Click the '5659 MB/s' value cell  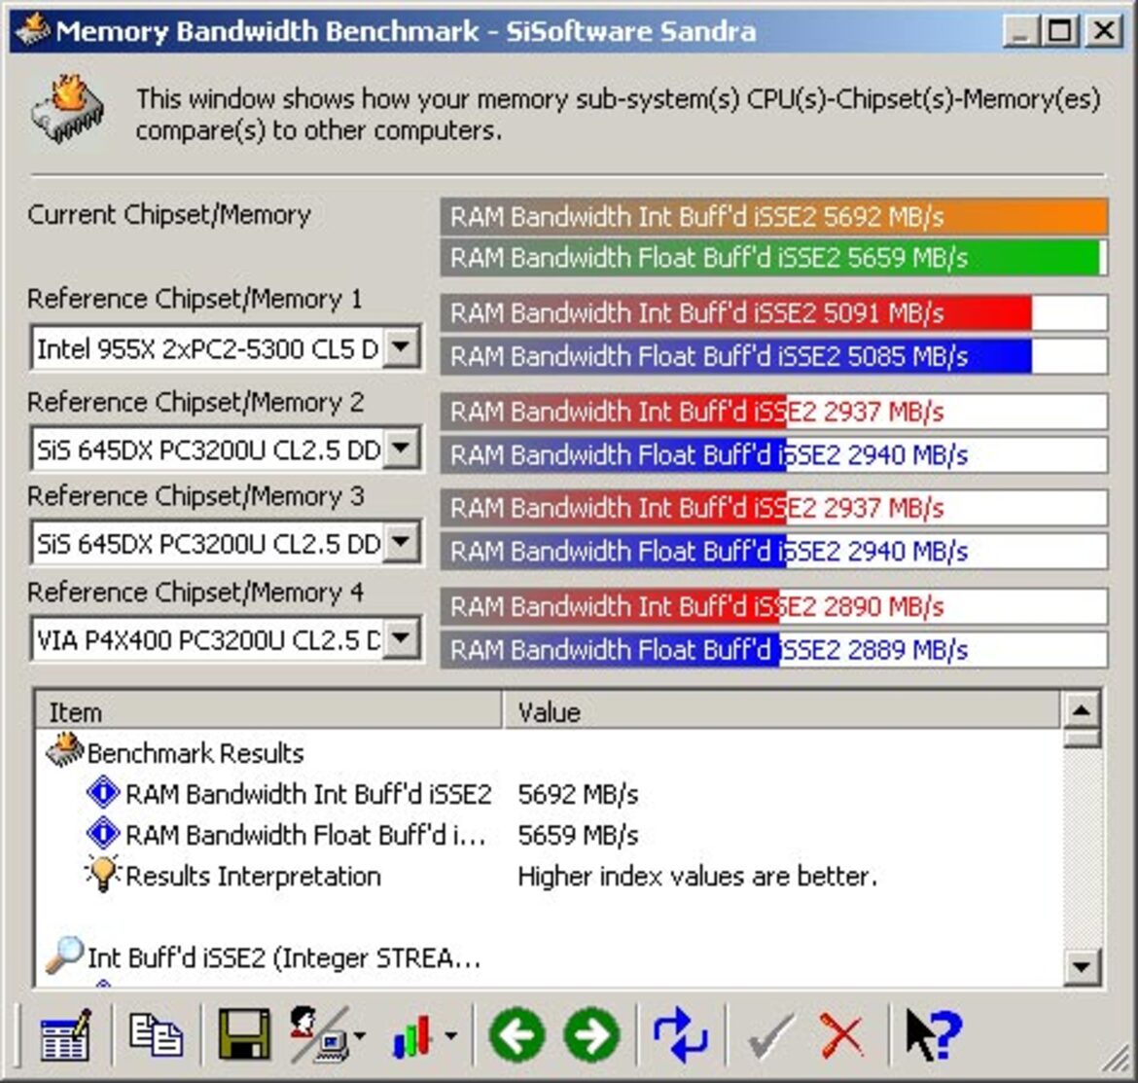(x=578, y=835)
